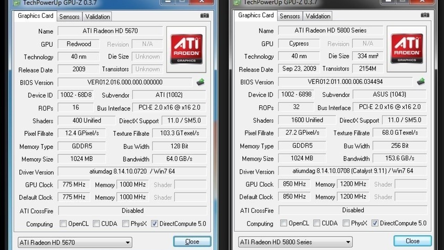Click GPU Clock value 775 MHz
This screenshot has height=250, width=444.
coord(74,185)
